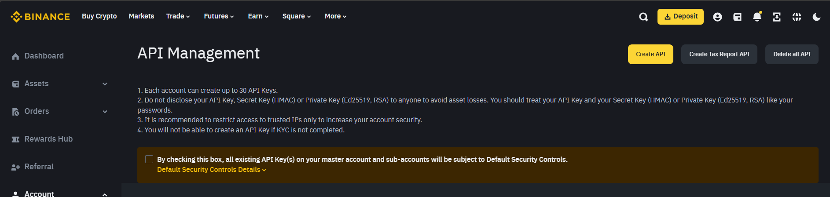Open the download app icon

pos(777,17)
